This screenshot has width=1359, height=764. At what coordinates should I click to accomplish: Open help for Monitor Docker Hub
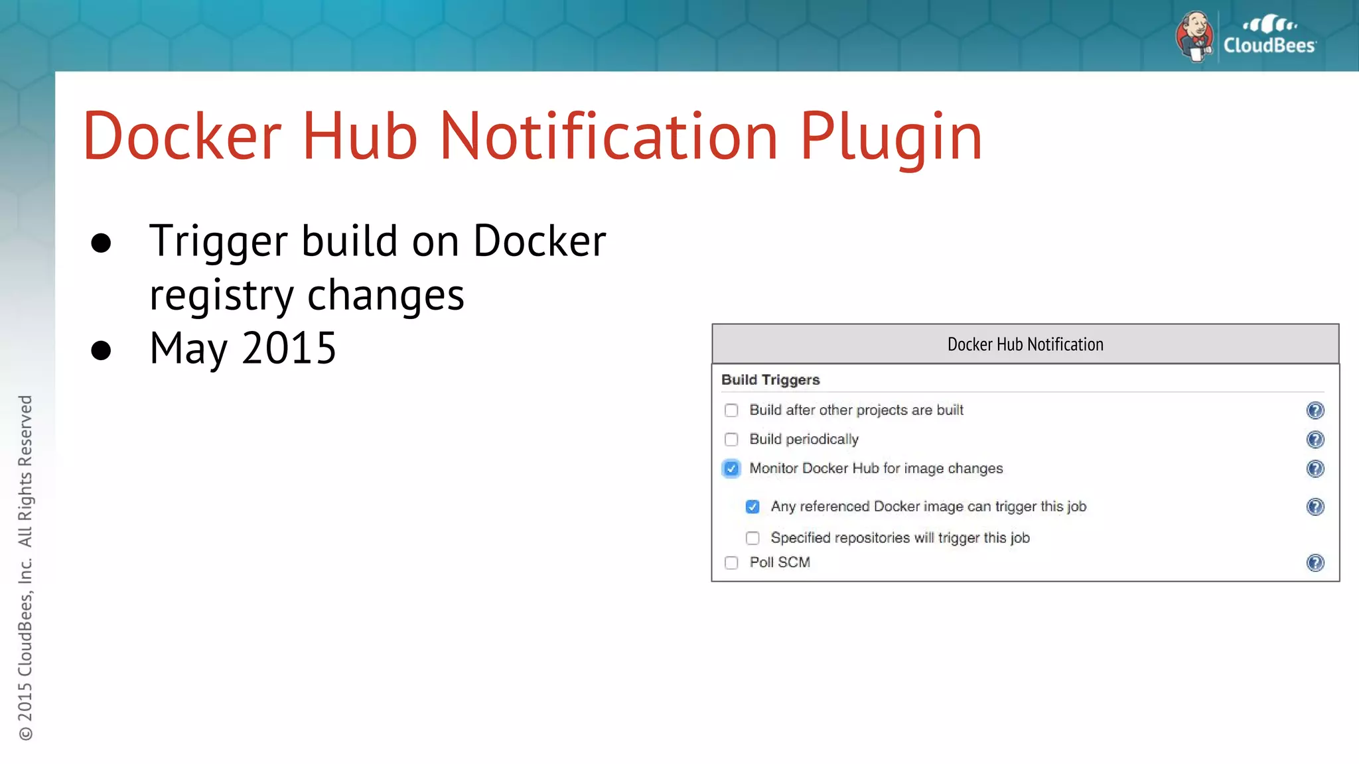click(x=1315, y=469)
